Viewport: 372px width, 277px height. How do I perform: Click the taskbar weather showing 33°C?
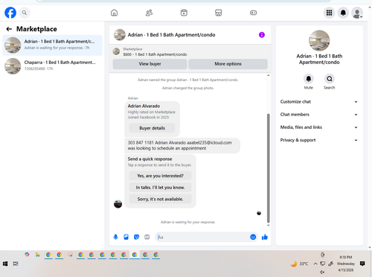click(299, 264)
